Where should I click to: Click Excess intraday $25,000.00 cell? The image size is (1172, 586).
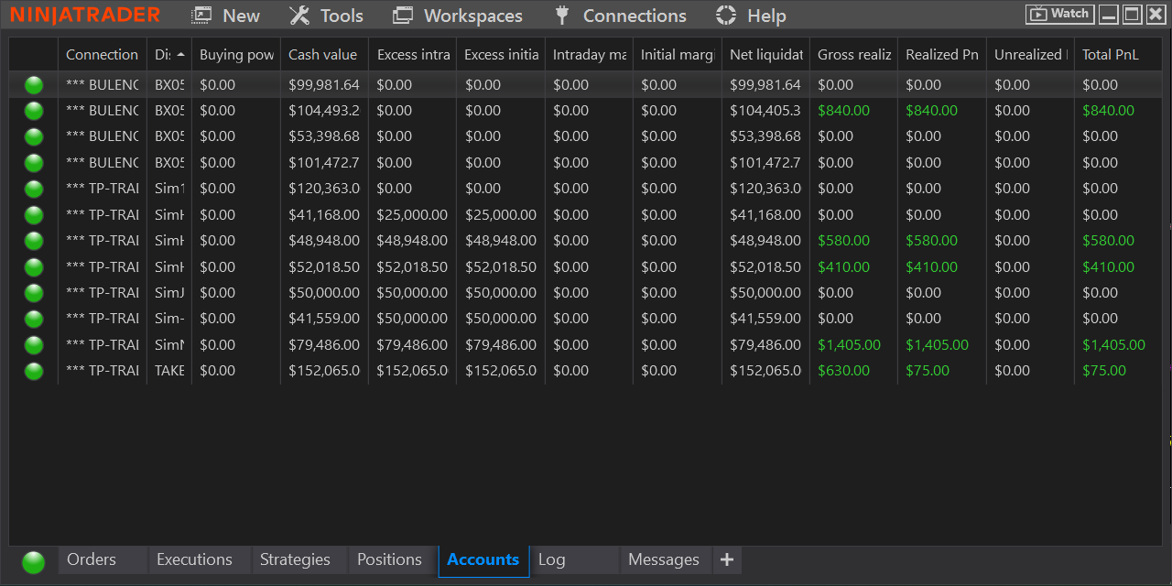point(413,215)
